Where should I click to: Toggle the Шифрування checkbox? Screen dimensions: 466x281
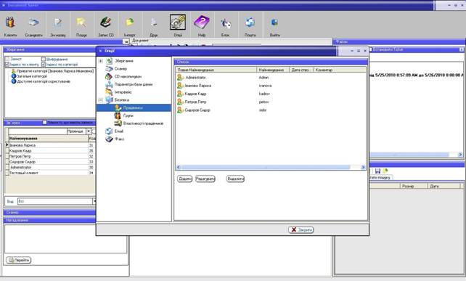[44, 59]
